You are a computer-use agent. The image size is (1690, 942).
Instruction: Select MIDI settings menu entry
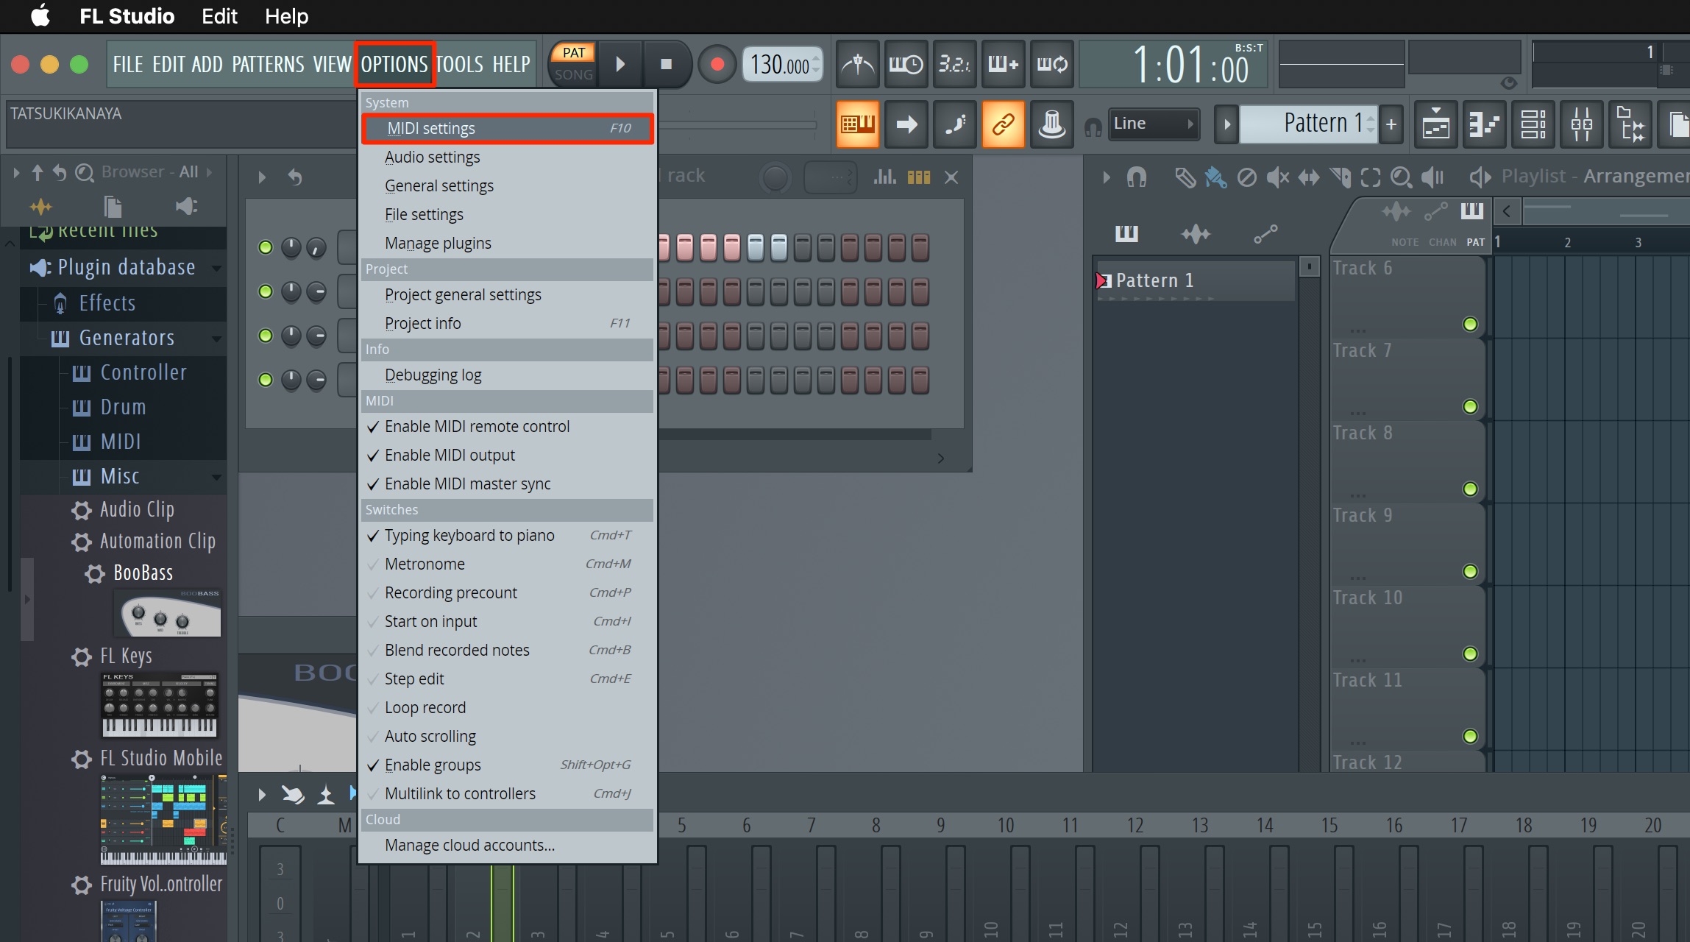pos(507,129)
